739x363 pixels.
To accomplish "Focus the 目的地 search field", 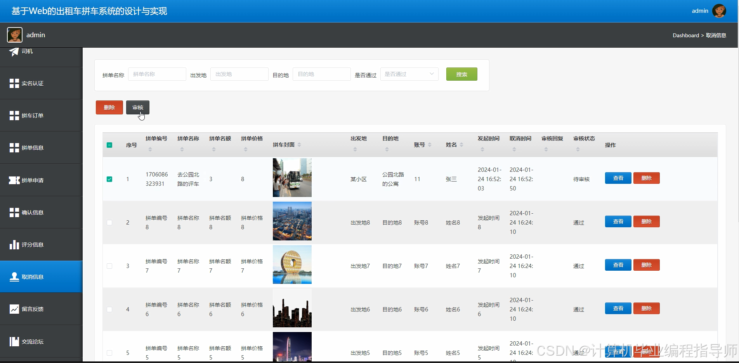I will pyautogui.click(x=322, y=74).
